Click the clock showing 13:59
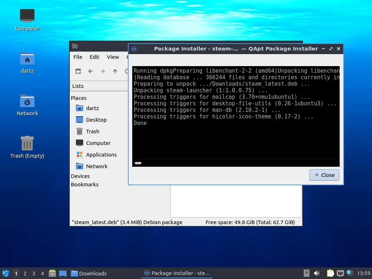 pos(364,273)
